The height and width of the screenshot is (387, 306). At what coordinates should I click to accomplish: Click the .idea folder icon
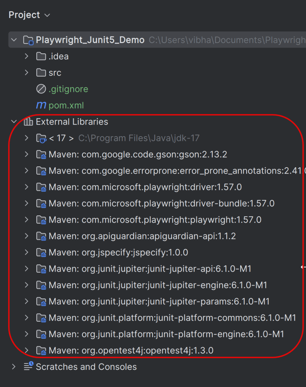pyautogui.click(x=41, y=56)
